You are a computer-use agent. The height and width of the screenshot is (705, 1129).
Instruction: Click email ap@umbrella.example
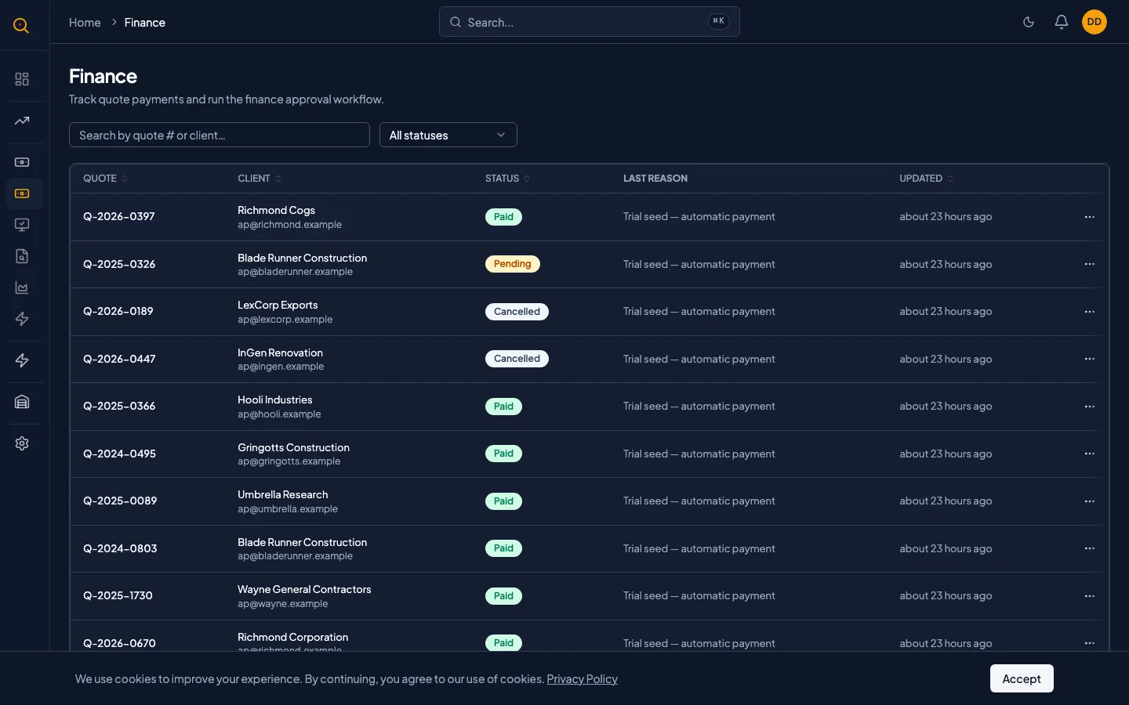click(x=288, y=509)
